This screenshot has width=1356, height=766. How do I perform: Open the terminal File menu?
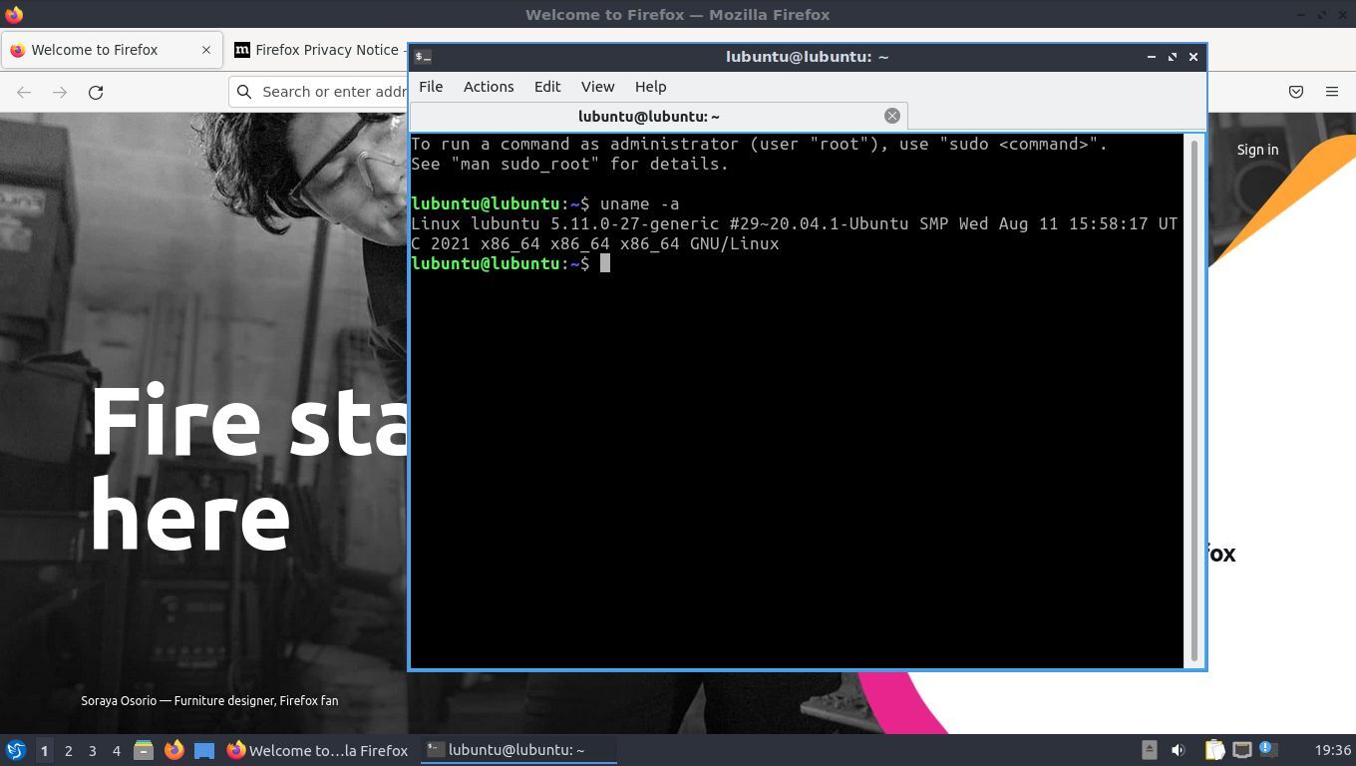[431, 87]
